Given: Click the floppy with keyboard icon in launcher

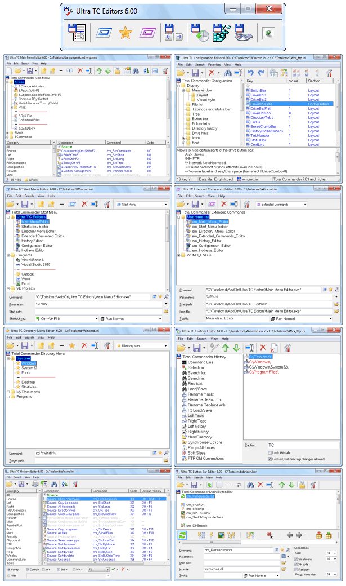Looking at the screenshot, I should [x=244, y=32].
